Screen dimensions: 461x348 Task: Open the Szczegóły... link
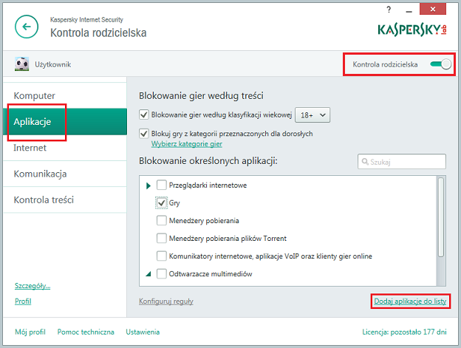33,286
